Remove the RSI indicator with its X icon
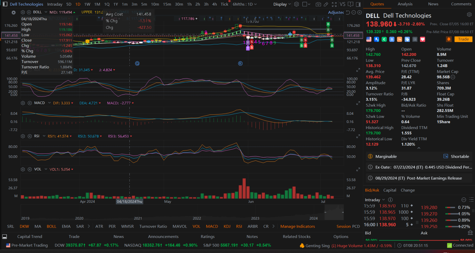475x253 pixels. (x=30, y=136)
